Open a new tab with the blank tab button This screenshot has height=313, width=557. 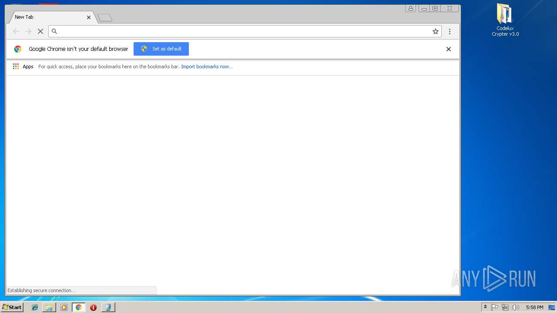click(105, 18)
